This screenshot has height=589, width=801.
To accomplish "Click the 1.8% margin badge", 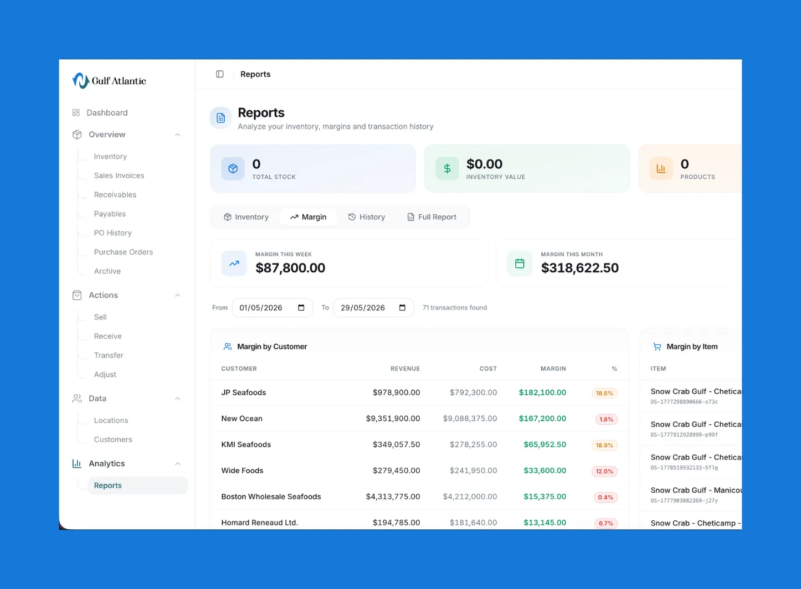I will click(607, 419).
